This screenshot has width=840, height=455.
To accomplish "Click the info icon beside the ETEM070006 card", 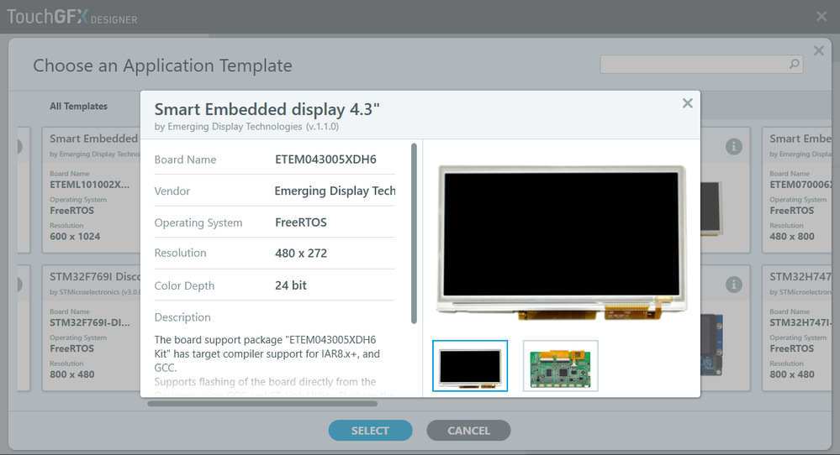I will [733, 147].
